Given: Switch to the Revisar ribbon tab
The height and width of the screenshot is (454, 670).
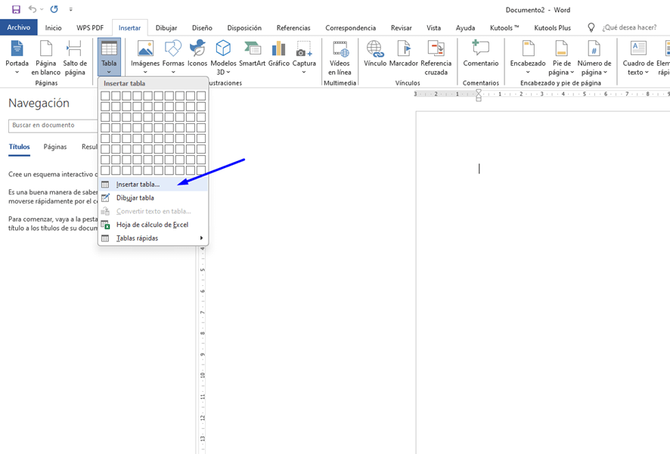Looking at the screenshot, I should [401, 27].
